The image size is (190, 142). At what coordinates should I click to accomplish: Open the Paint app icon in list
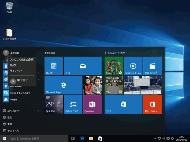[5, 79]
